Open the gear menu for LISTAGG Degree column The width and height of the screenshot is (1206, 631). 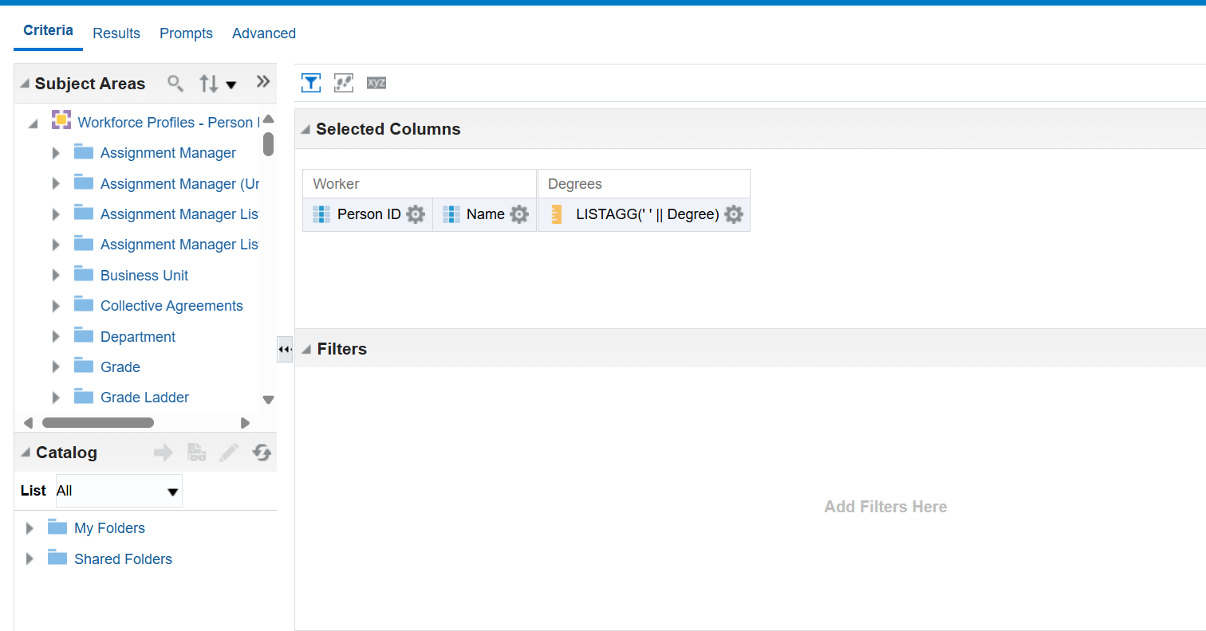coord(734,214)
